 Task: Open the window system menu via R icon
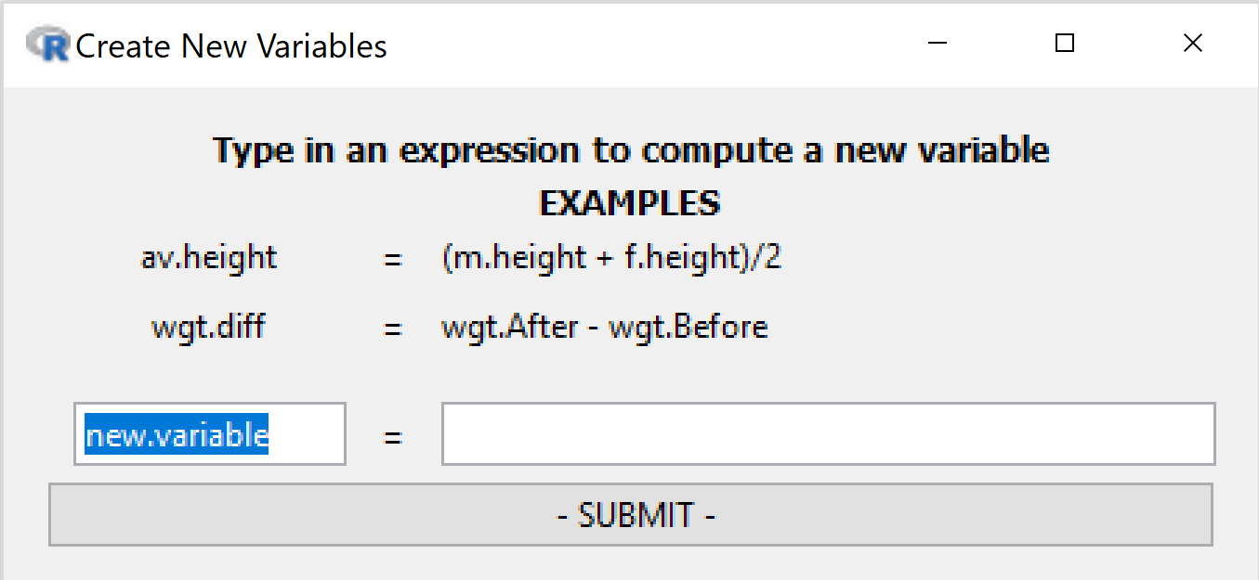pos(48,44)
